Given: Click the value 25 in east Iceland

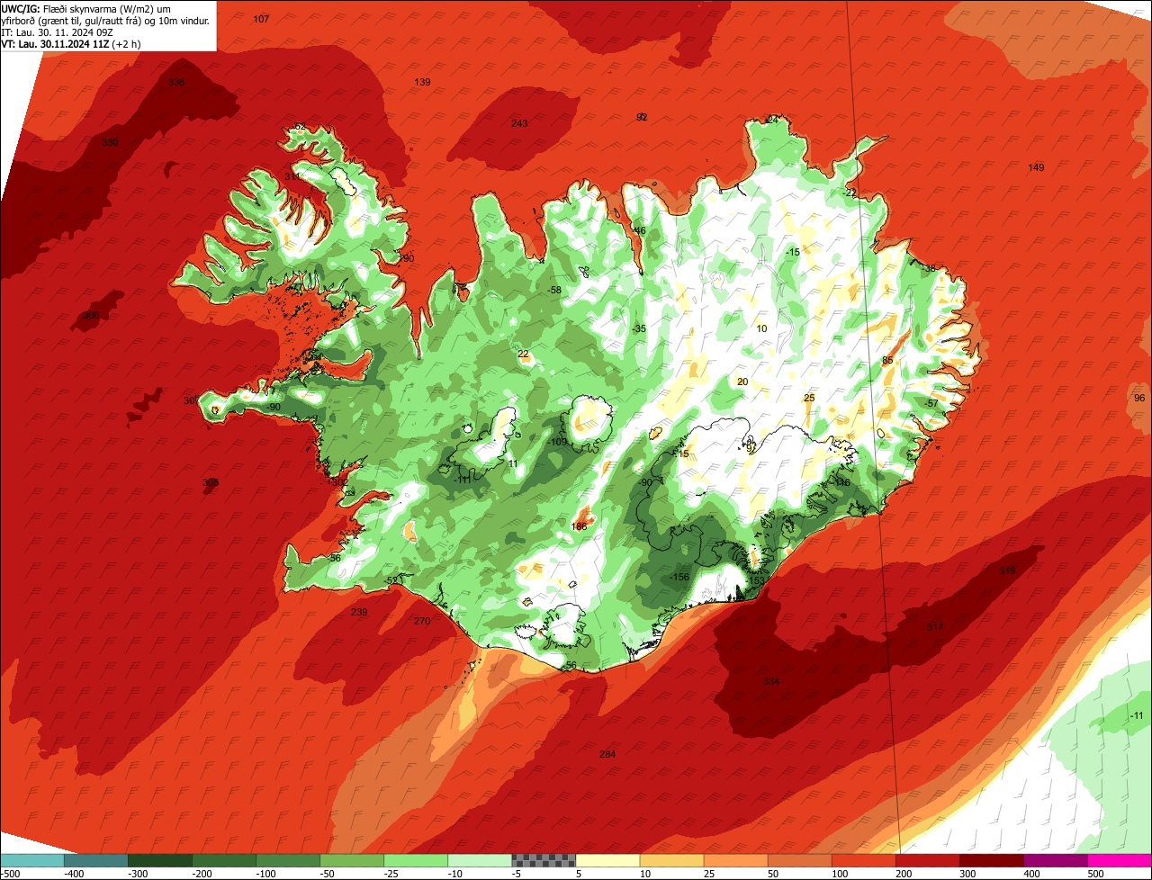Looking at the screenshot, I should coord(809,398).
